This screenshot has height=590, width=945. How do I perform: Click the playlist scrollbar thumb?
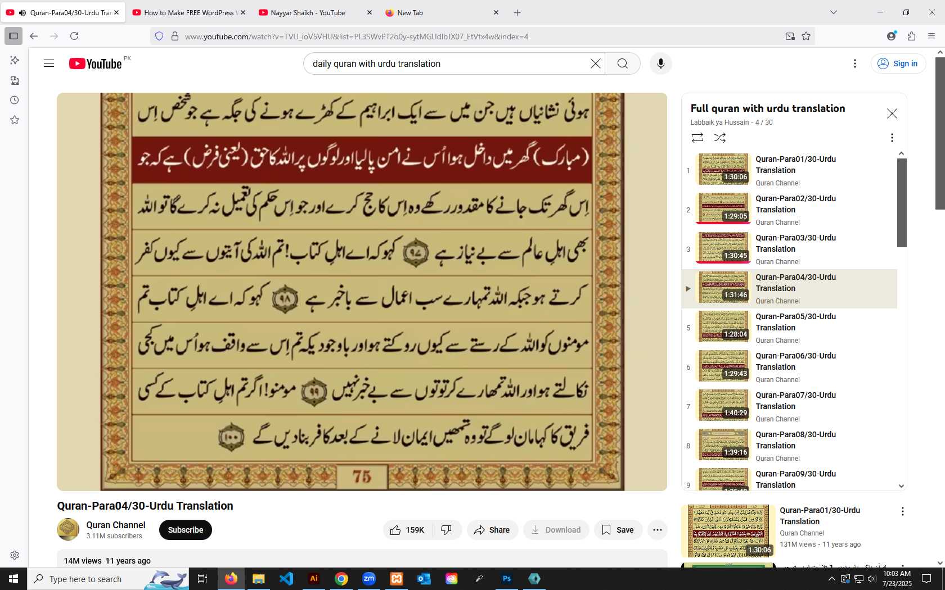click(x=902, y=202)
